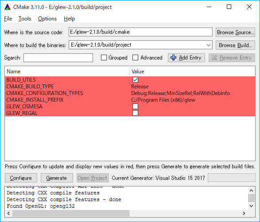
Task: Click the grayed-out Remove Entry button
Action: coord(232,58)
